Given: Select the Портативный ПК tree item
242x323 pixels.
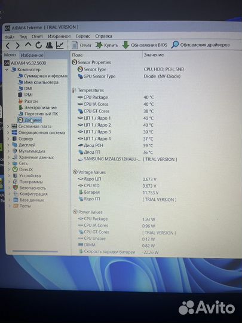Looking at the screenshot, I should [38, 114].
